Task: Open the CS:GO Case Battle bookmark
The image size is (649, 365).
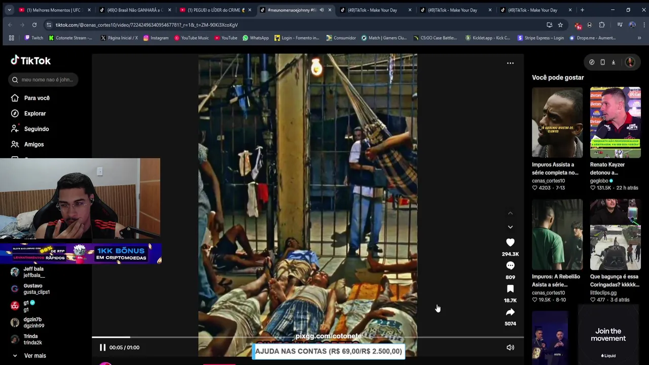Action: [435, 38]
